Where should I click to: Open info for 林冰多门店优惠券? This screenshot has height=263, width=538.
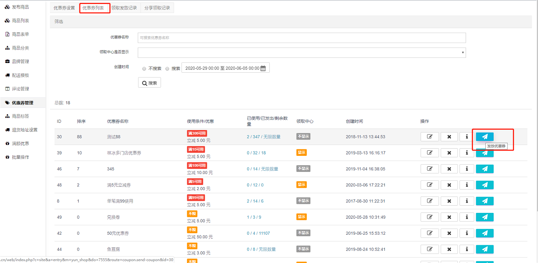pyautogui.click(x=467, y=153)
